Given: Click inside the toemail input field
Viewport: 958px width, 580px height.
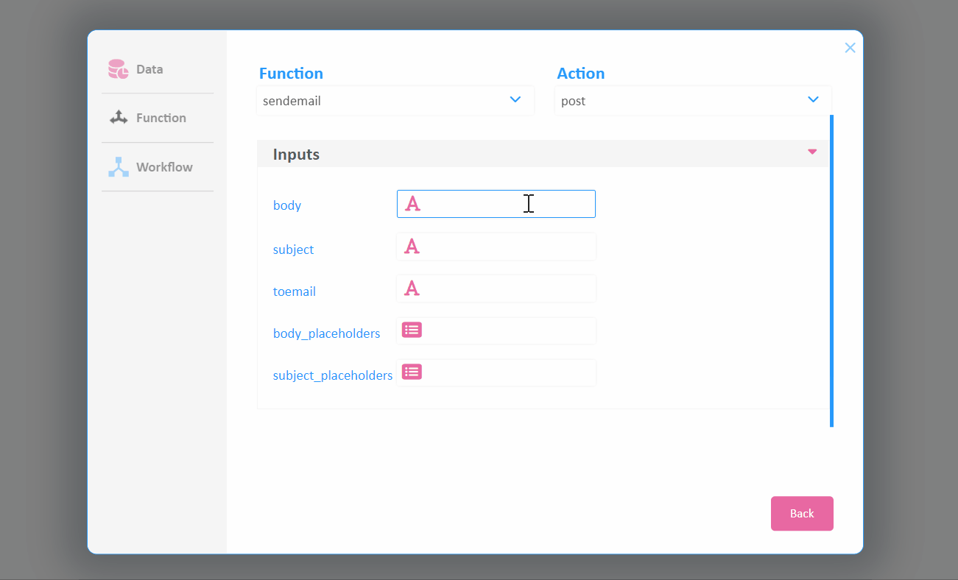Looking at the screenshot, I should click(496, 289).
